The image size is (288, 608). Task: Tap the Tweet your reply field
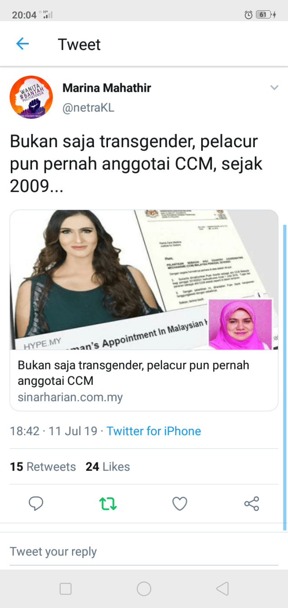pos(144,552)
